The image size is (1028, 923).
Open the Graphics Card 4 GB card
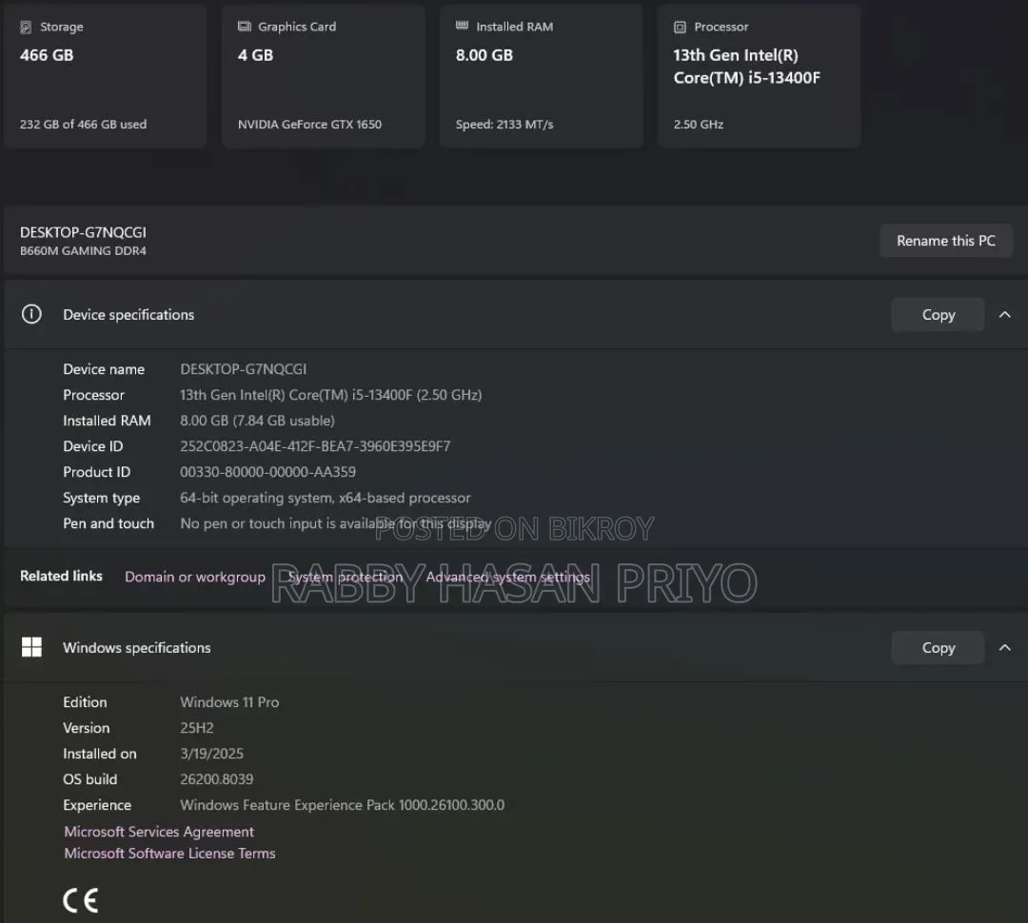click(324, 75)
